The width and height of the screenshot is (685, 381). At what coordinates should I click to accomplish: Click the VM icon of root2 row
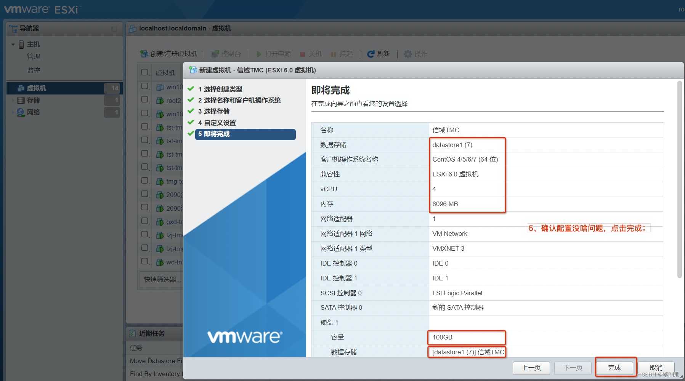[160, 101]
